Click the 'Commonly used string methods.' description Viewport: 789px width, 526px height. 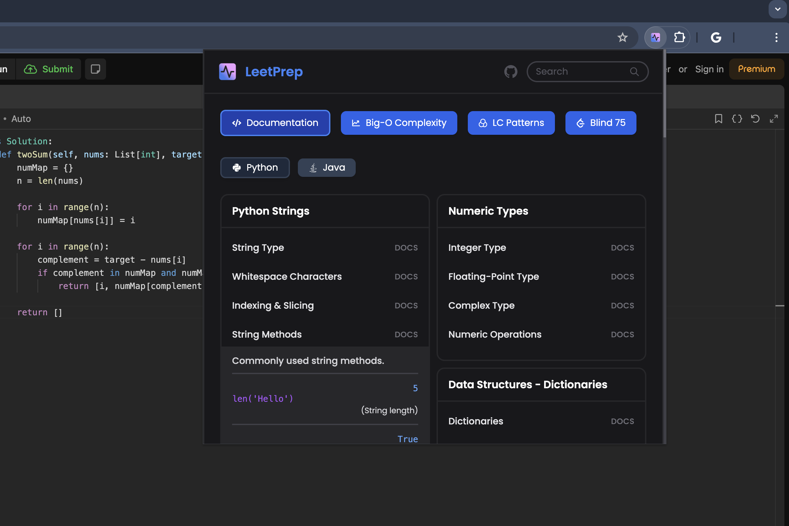pyautogui.click(x=308, y=361)
